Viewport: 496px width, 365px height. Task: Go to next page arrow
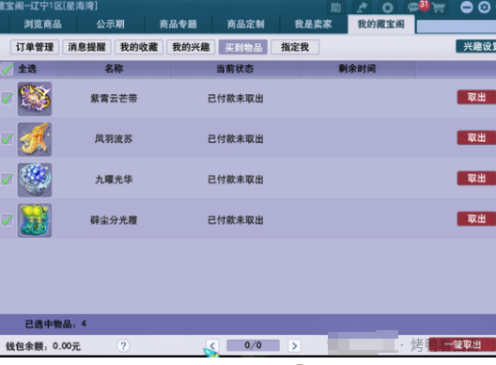pos(294,345)
